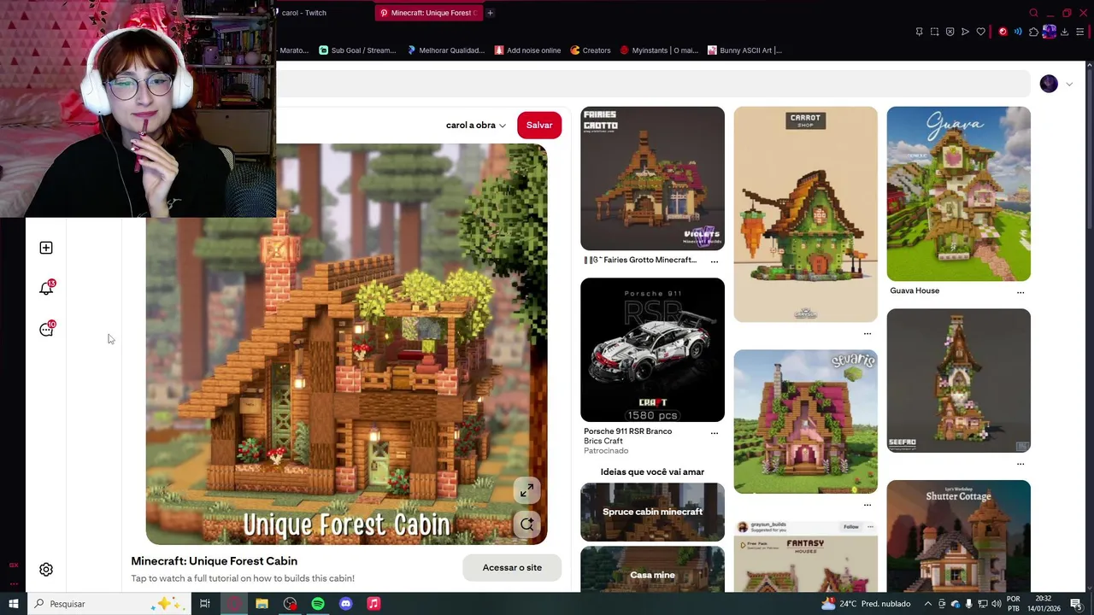1094x615 pixels.
Task: Open the blue sound waves extension icon
Action: coord(1018,32)
